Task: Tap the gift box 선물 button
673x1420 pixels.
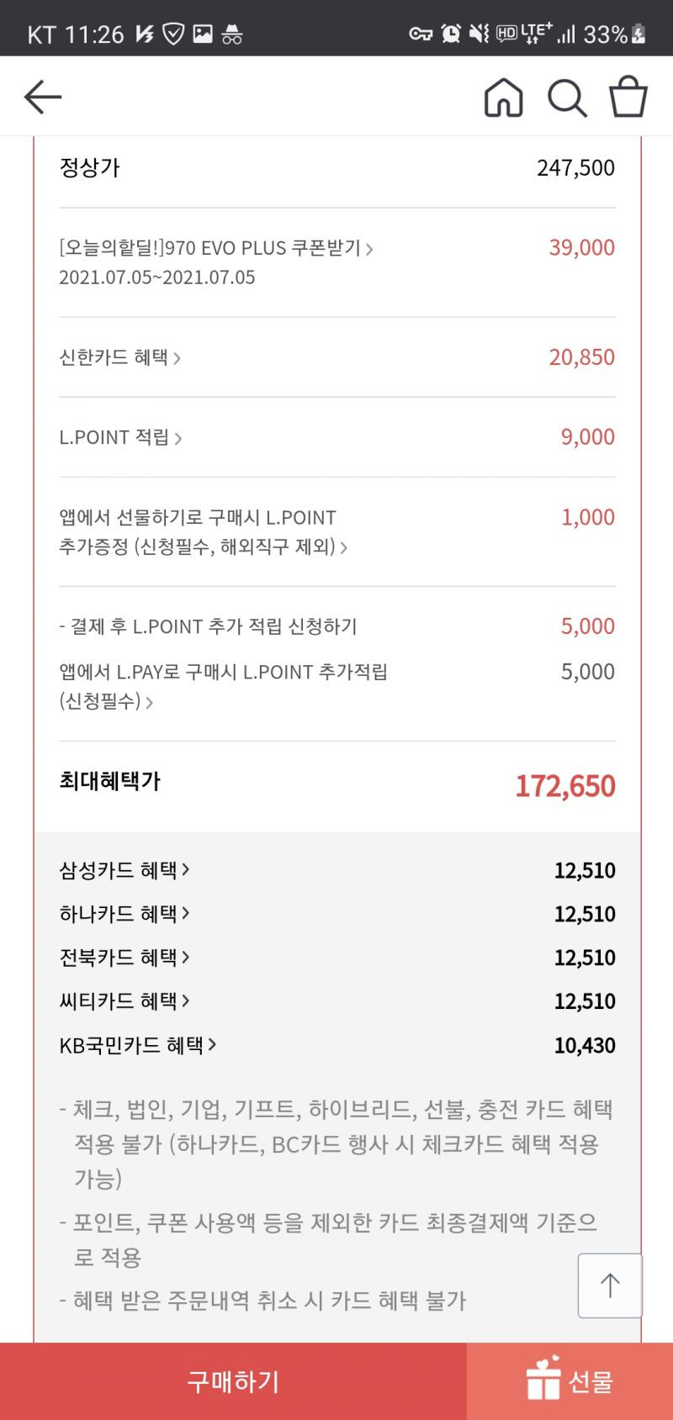Action: tap(570, 1380)
